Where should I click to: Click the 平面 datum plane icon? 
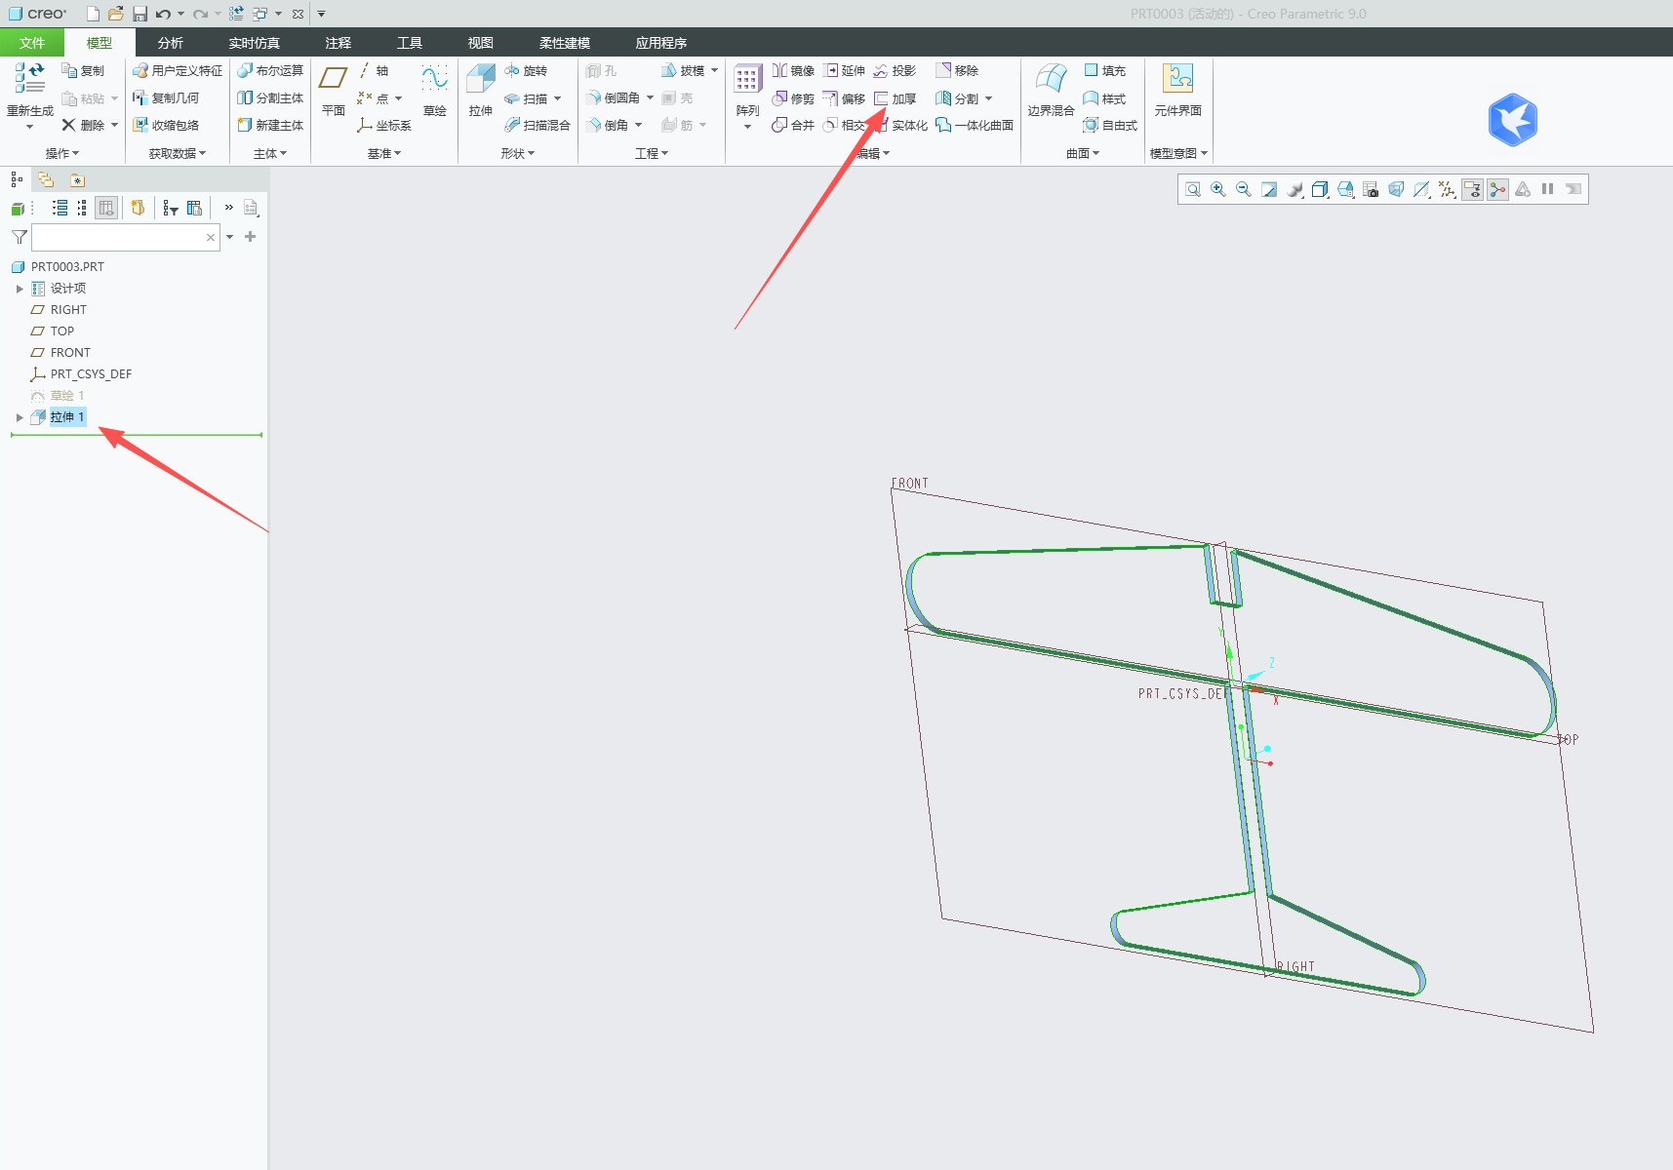click(334, 90)
